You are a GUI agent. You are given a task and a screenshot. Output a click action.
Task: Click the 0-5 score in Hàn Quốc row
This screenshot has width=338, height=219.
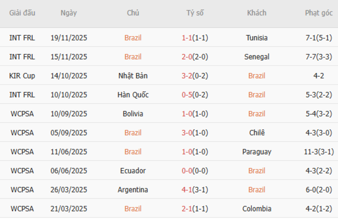[187, 94]
